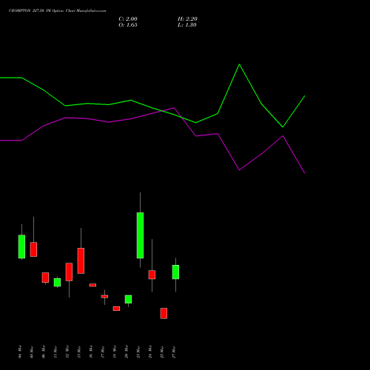The width and height of the screenshot is (370, 370).
Task: Select the close value C: 2.00
Action: [x=128, y=19]
